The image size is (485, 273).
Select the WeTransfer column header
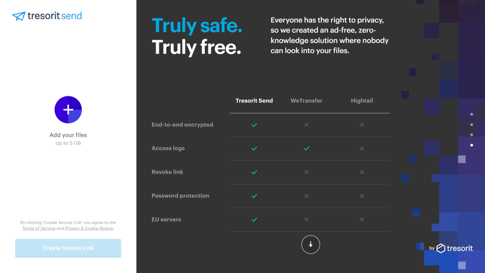point(306,101)
